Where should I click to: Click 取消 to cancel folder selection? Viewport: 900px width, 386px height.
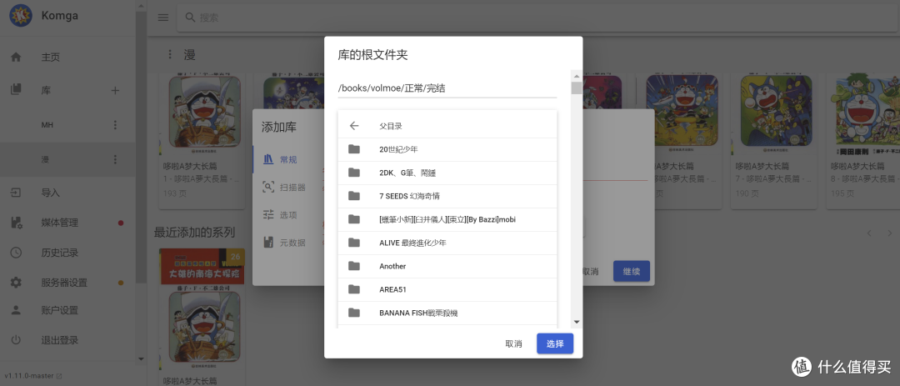pos(513,343)
